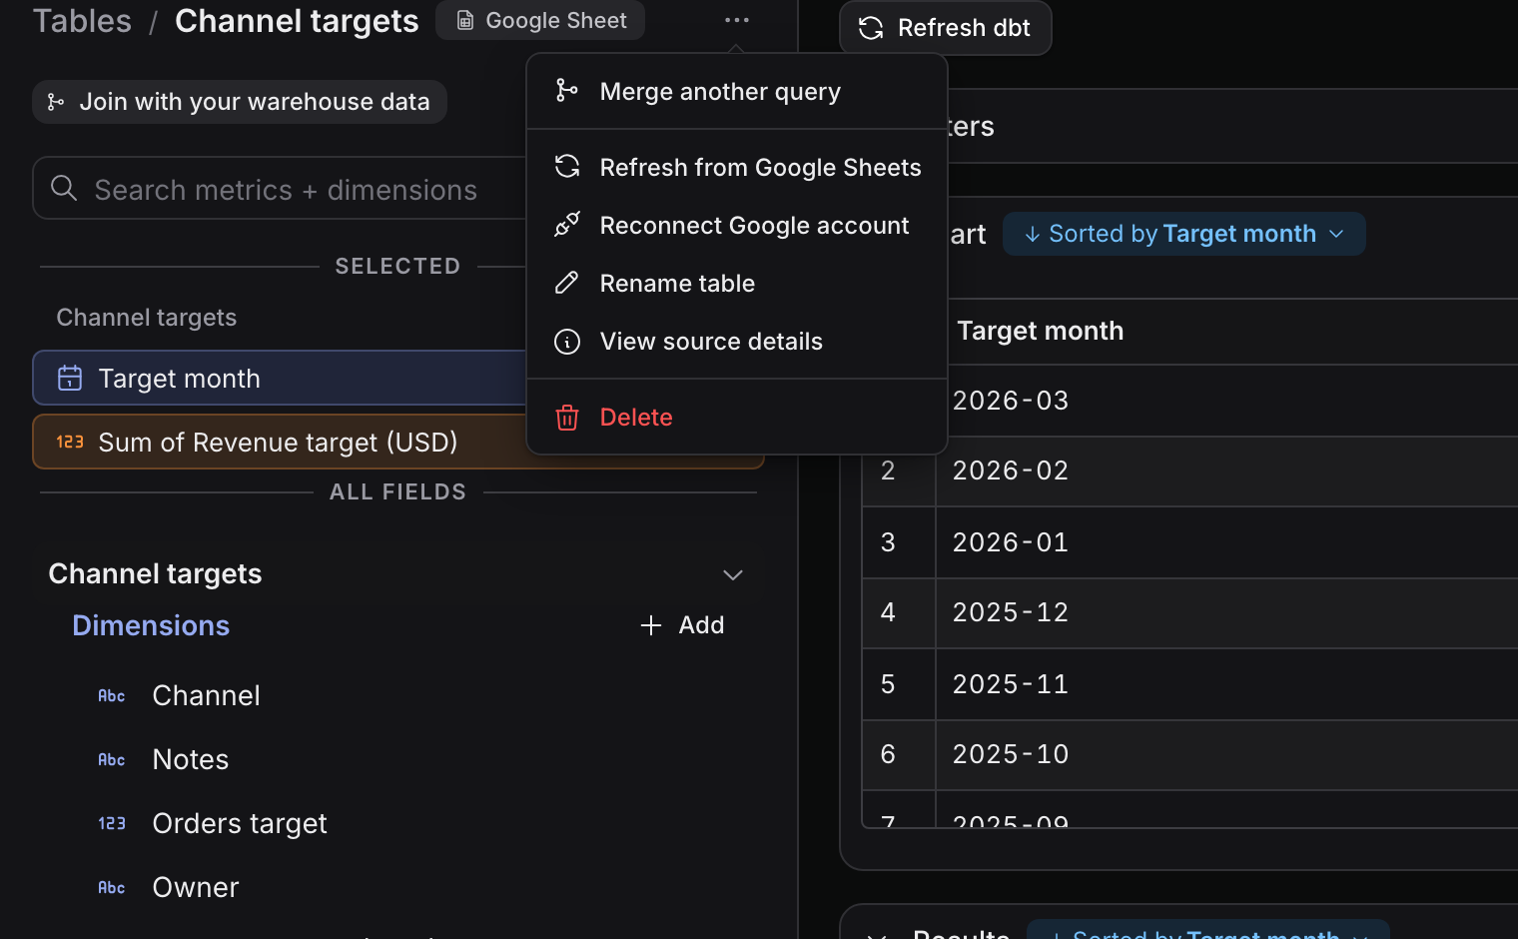
Task: Open View source details text entry
Action: tap(711, 342)
